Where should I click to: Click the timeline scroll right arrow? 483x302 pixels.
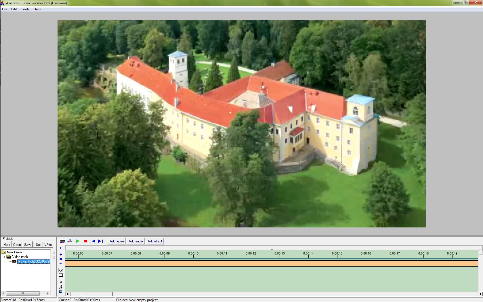[x=480, y=294]
